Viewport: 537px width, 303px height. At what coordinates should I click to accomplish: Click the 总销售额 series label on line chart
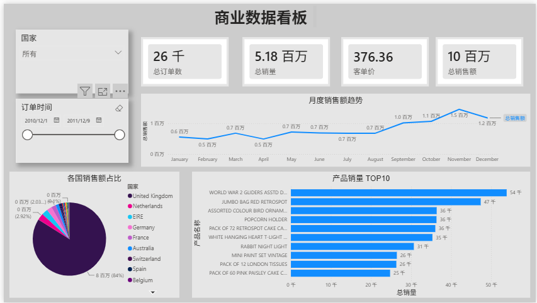tap(515, 118)
